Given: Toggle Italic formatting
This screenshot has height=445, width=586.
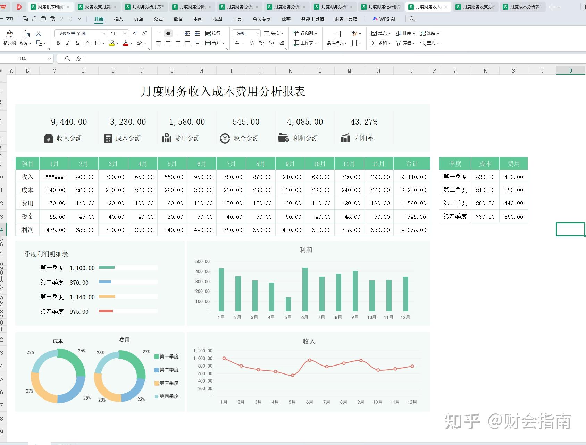Looking at the screenshot, I should coord(68,43).
